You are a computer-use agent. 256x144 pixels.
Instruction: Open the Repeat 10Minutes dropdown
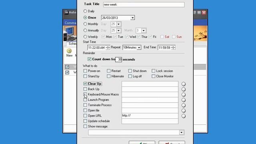click(139, 48)
